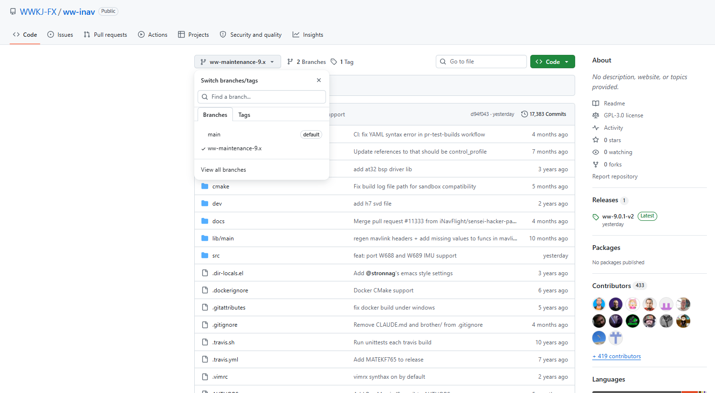The height and width of the screenshot is (393, 715).
Task: Select the ww-maintenance-9.x branch entry
Action: click(x=262, y=148)
